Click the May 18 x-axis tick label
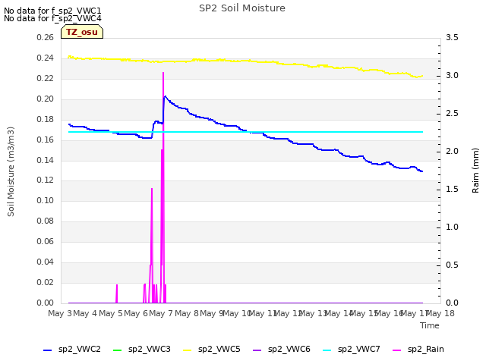 pos(440,313)
